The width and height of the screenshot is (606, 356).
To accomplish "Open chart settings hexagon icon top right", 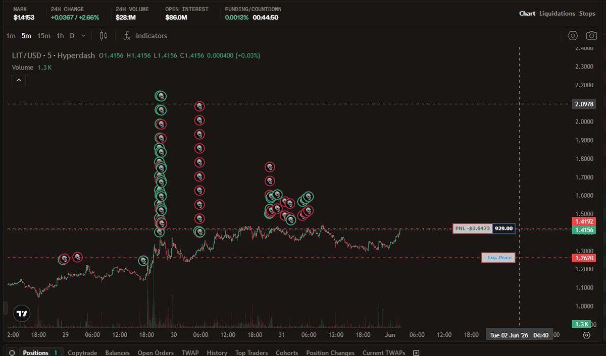I will pos(573,36).
